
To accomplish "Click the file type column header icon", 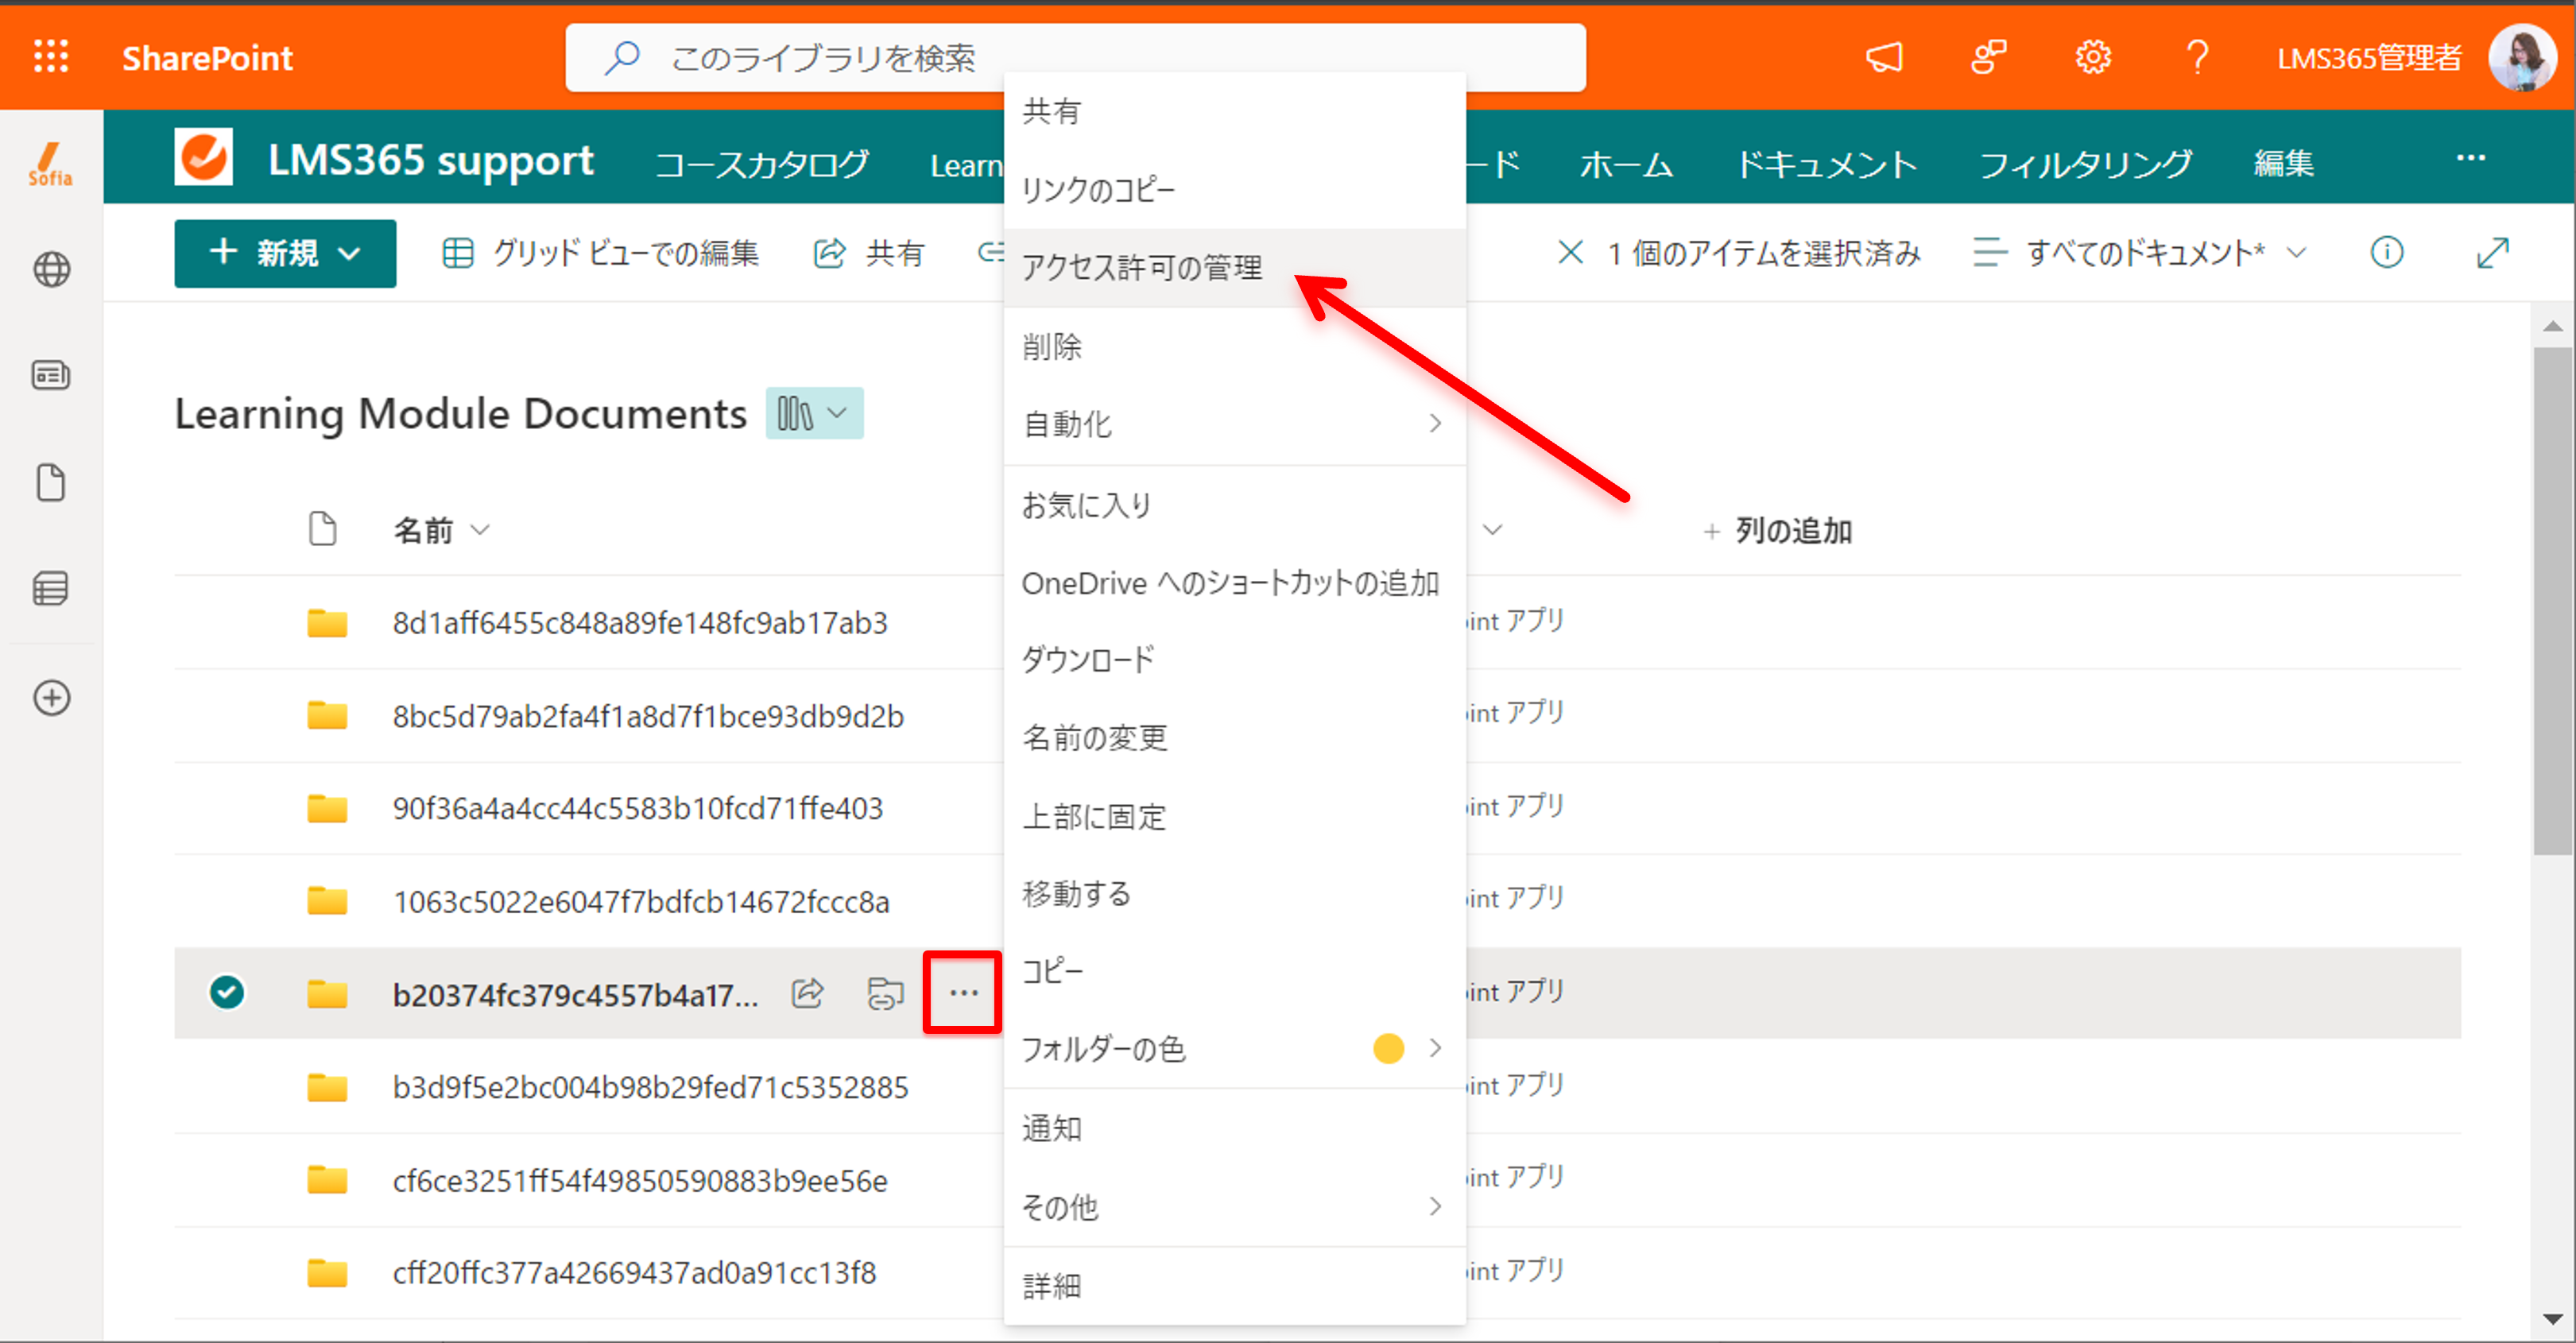I will [x=322, y=529].
